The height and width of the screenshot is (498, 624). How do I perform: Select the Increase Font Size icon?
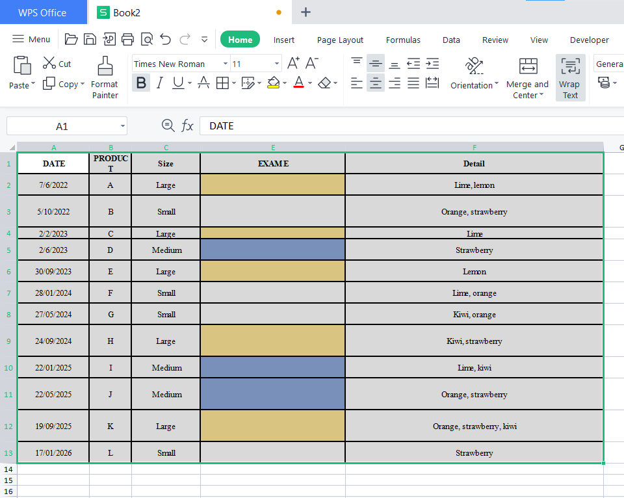tap(292, 63)
